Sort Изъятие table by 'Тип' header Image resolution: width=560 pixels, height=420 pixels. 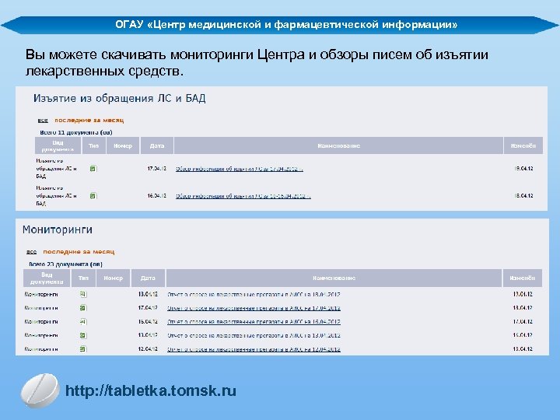[93, 145]
